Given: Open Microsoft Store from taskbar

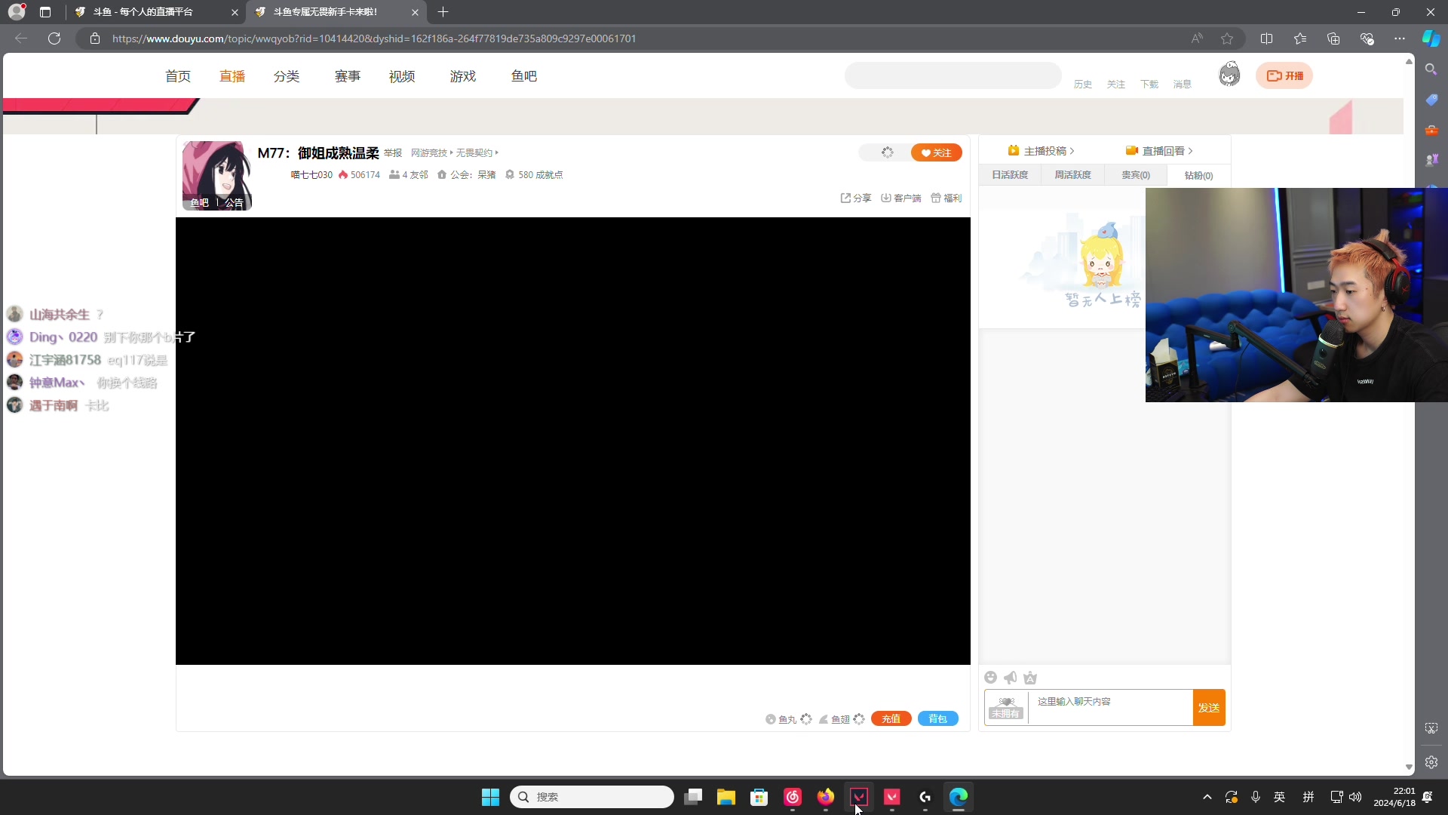Looking at the screenshot, I should [759, 797].
